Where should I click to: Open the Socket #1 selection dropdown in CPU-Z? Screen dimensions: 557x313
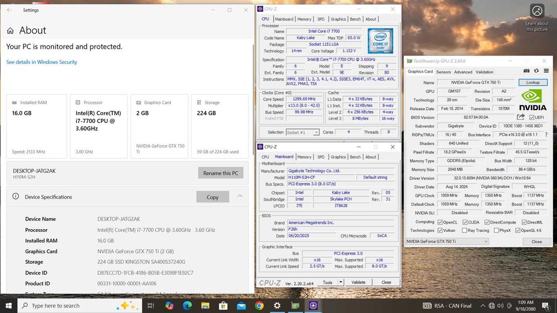(302, 132)
